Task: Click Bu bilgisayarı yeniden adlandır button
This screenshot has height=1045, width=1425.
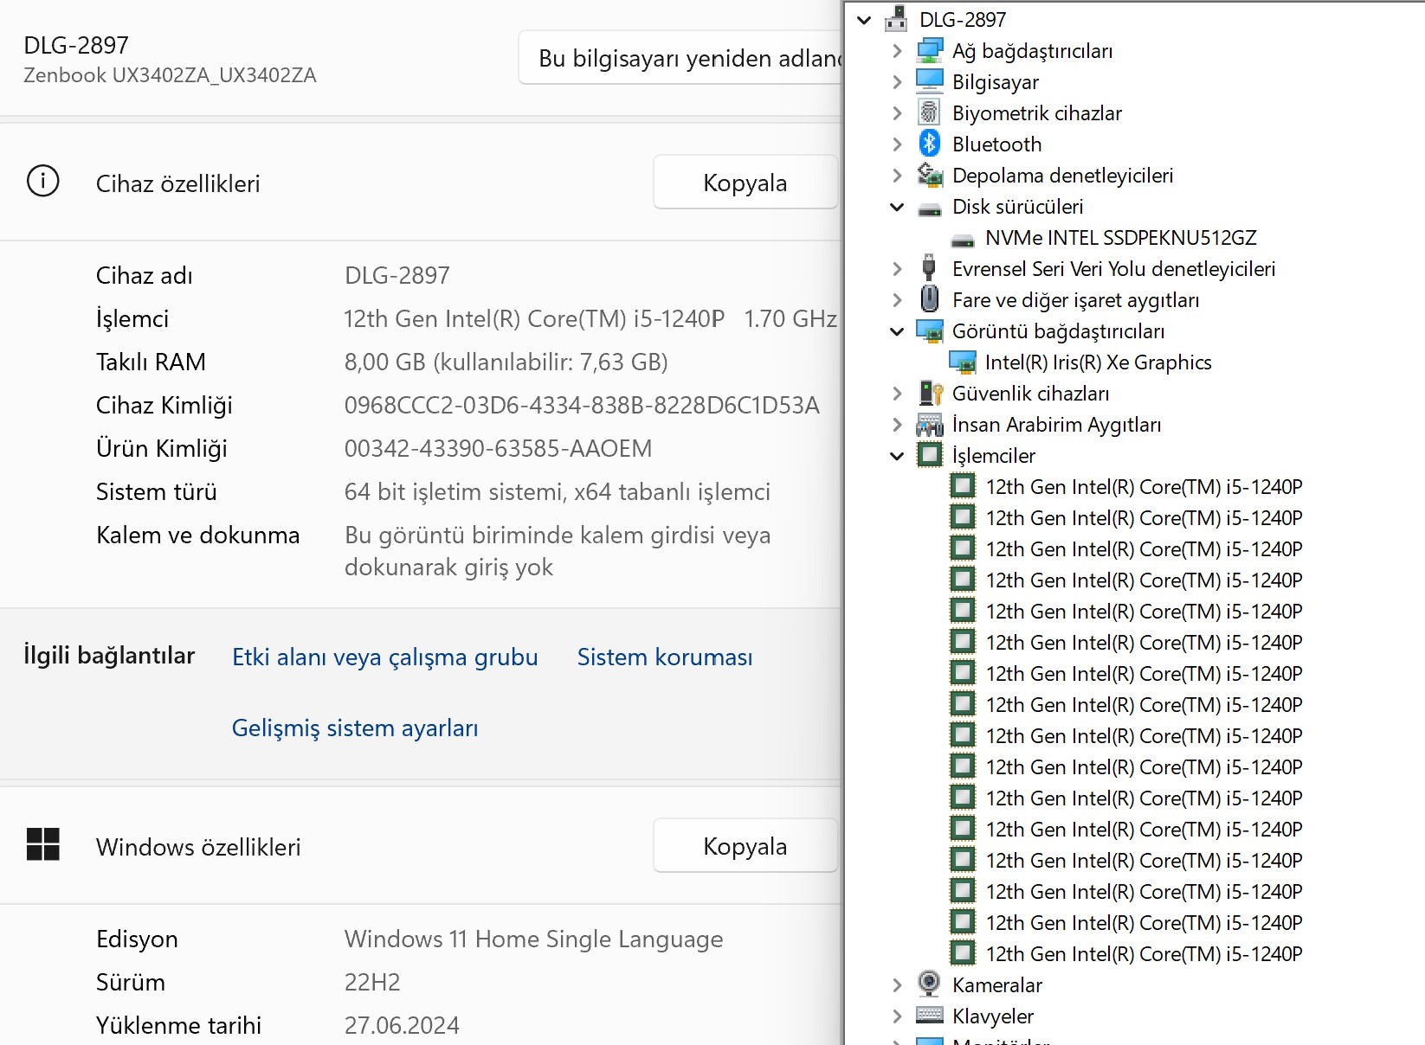Action: click(681, 58)
